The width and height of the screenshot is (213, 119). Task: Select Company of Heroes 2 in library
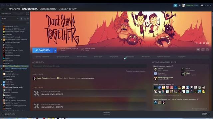click(x=13, y=37)
